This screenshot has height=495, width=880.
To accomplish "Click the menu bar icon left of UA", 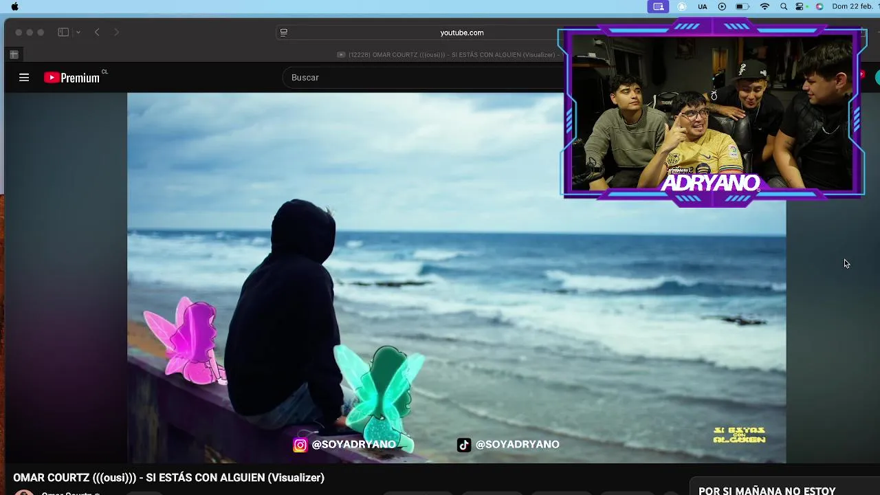I will [x=682, y=6].
